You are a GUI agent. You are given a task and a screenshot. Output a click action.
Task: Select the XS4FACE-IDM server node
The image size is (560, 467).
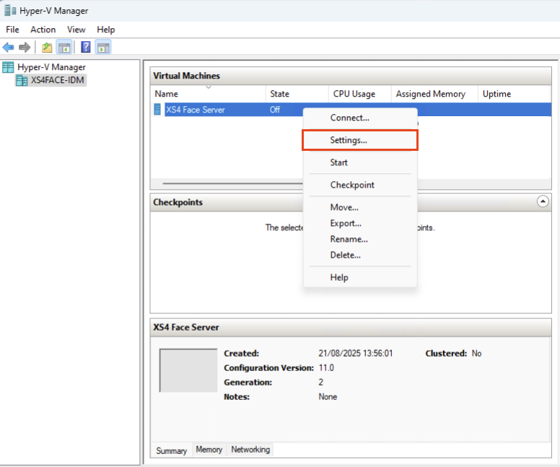pos(57,80)
